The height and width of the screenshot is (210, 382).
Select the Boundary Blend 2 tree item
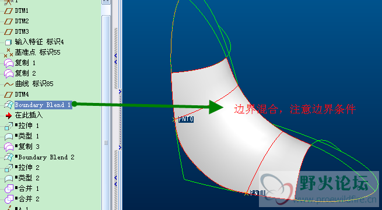coord(46,157)
